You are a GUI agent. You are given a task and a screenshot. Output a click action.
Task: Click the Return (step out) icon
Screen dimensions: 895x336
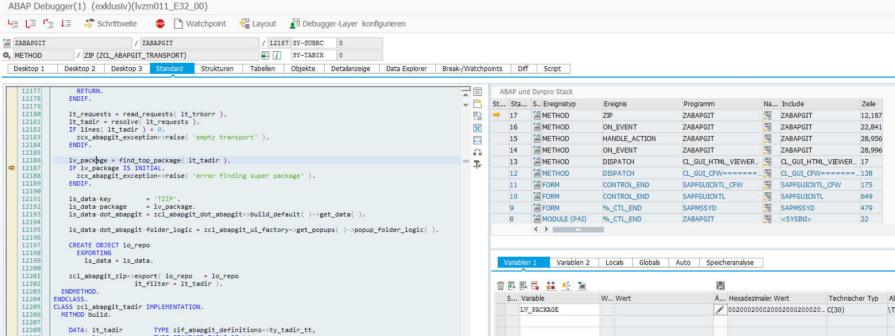point(48,24)
